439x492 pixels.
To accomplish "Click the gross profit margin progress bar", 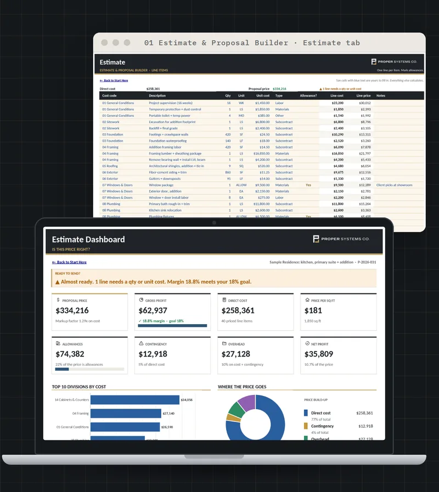I will coord(172,326).
